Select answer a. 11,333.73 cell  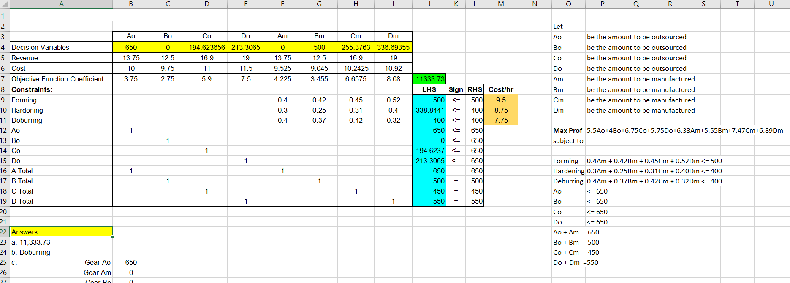61,242
